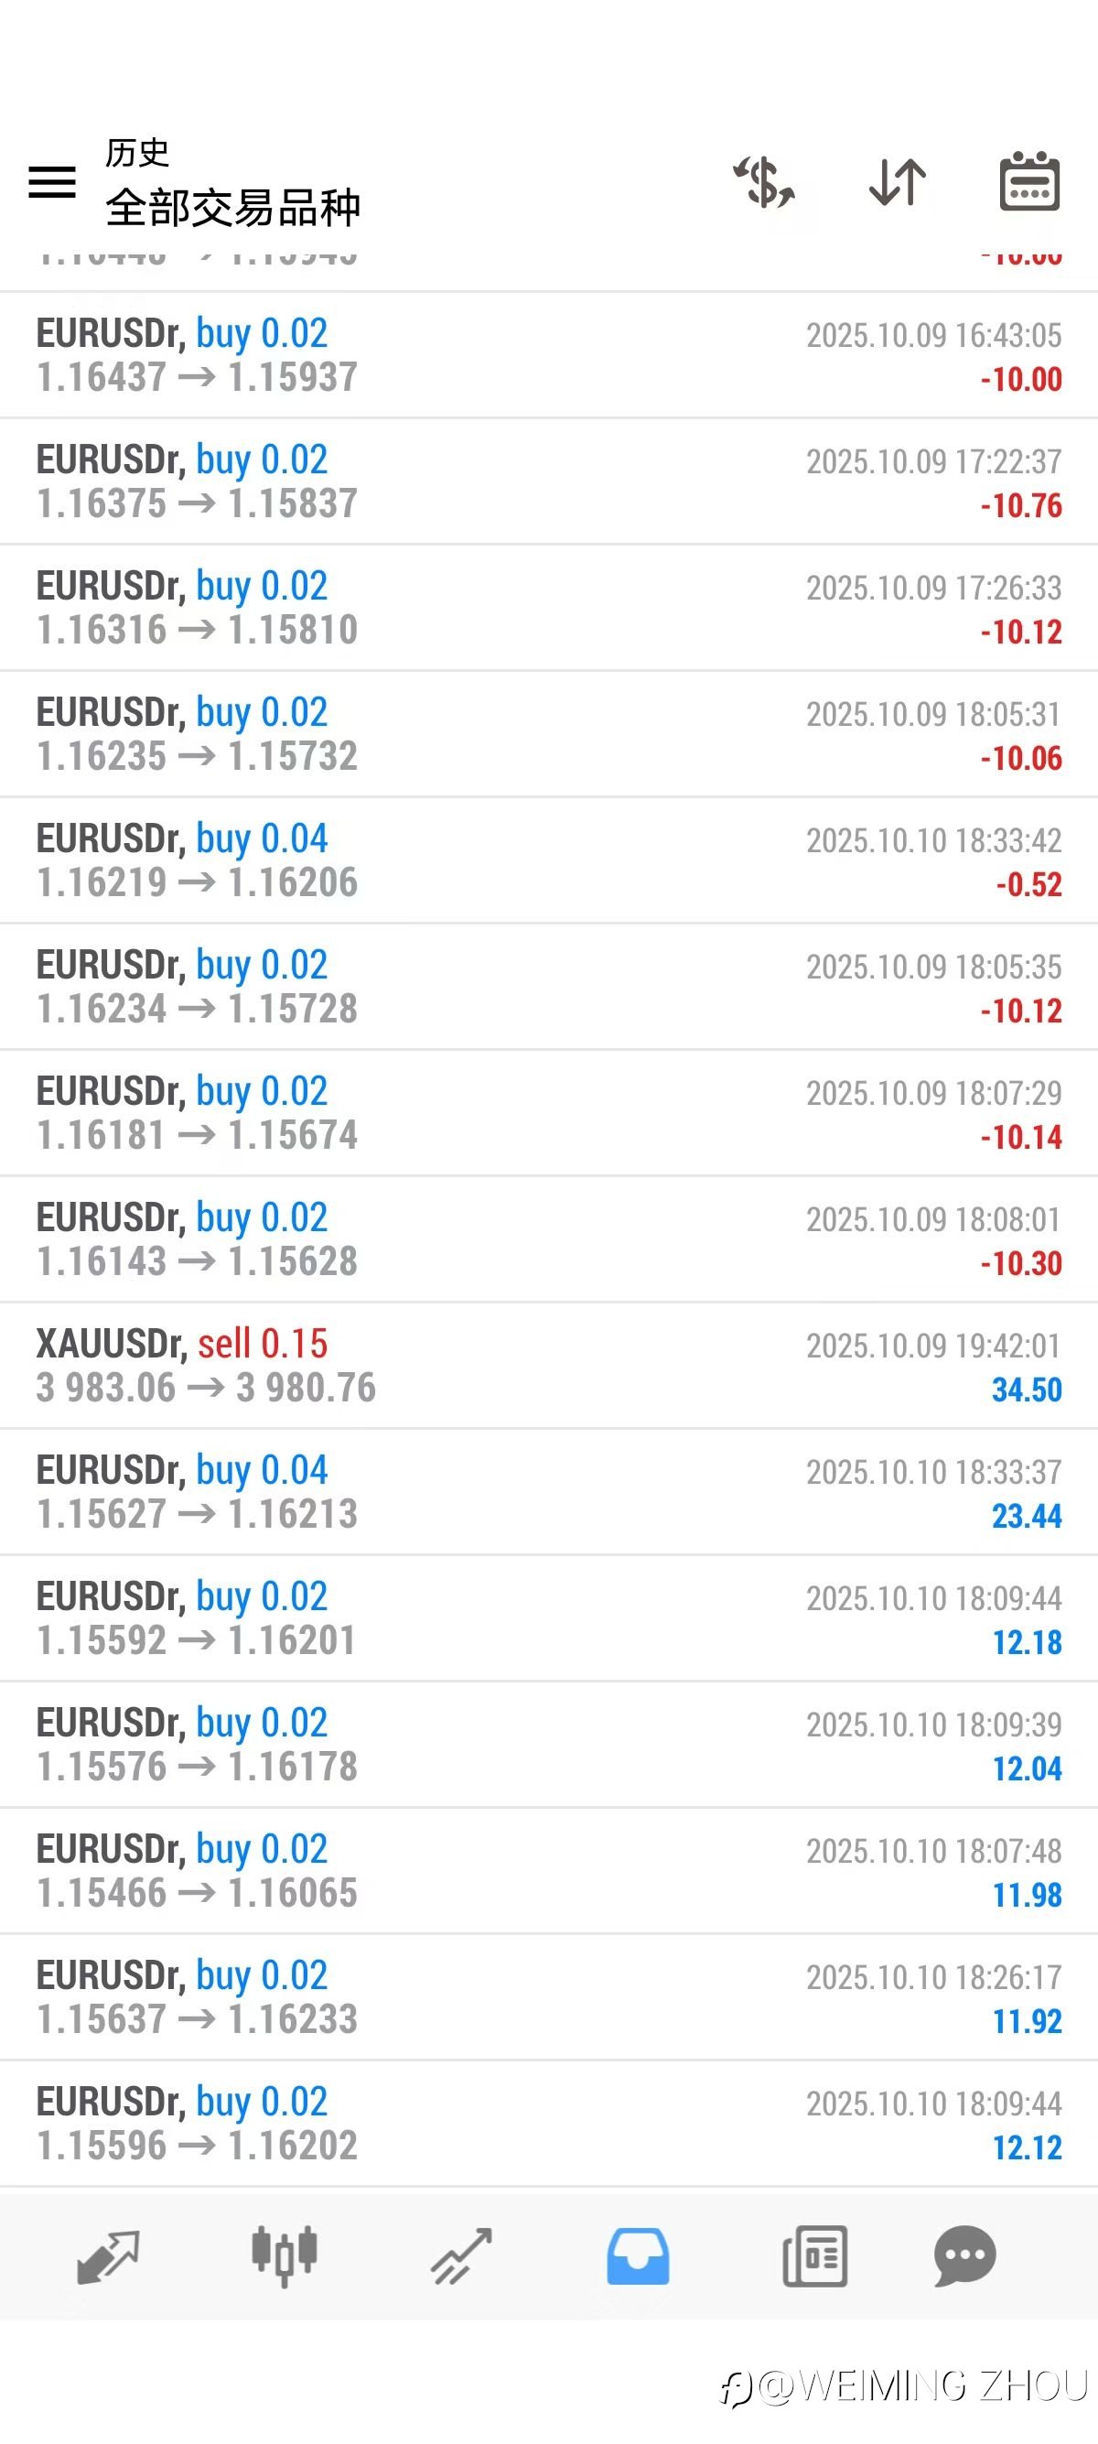Expand EURUSDr trade with 23.44 profit
The height and width of the screenshot is (2444, 1098).
click(549, 1491)
